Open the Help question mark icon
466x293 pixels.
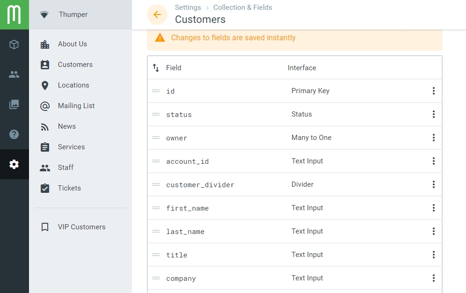tap(14, 134)
